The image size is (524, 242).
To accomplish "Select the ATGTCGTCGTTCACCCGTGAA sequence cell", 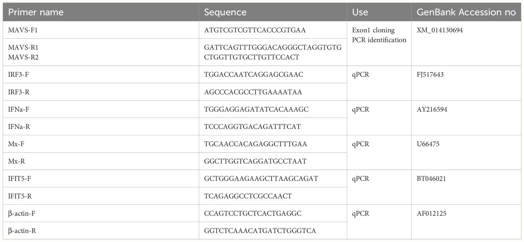I will coord(255,30).
